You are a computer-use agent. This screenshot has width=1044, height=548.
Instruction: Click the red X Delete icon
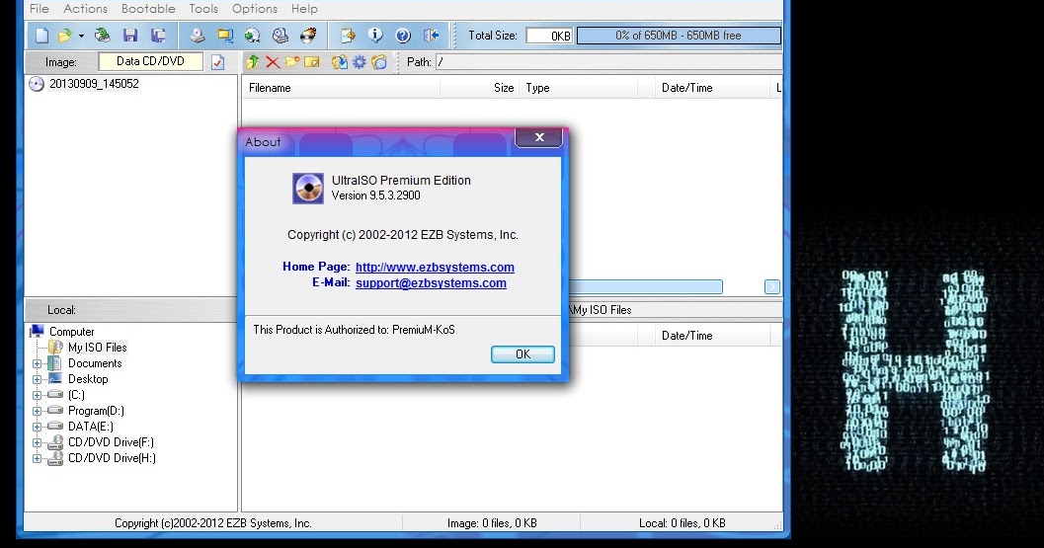coord(273,62)
